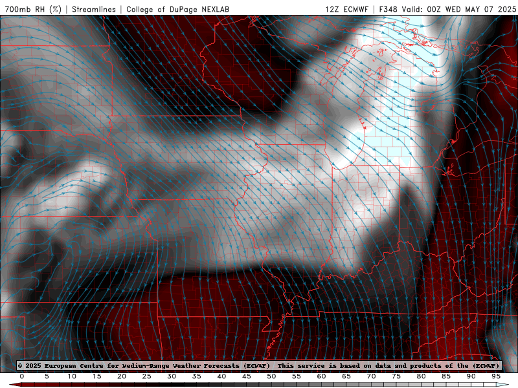Select the '55' color scale label
Image resolution: width=518 pixels, height=388 pixels.
pyautogui.click(x=297, y=376)
